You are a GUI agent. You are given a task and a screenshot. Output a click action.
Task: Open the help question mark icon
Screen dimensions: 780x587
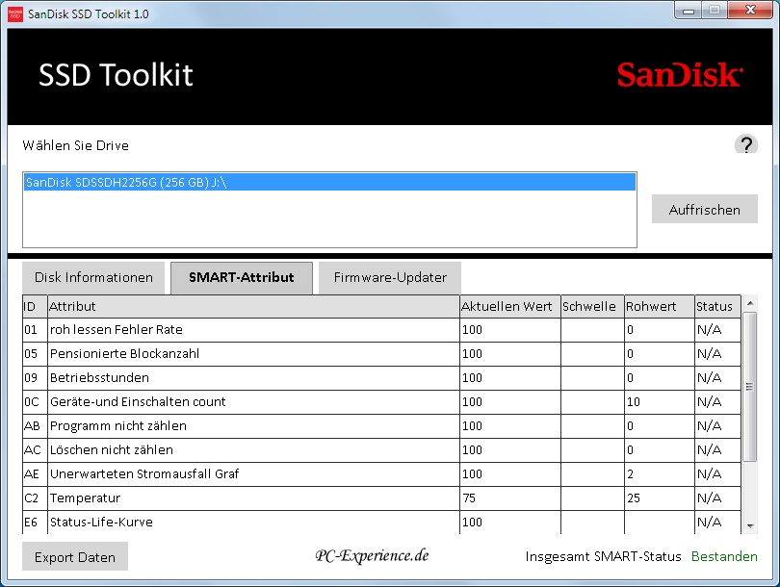pyautogui.click(x=745, y=144)
